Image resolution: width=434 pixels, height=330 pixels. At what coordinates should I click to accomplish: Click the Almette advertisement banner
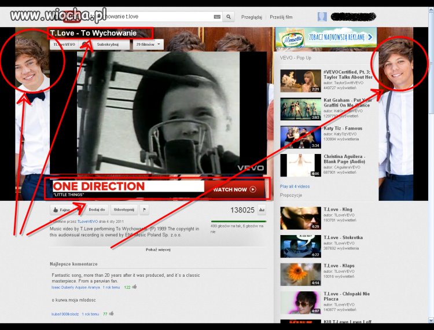[326, 37]
